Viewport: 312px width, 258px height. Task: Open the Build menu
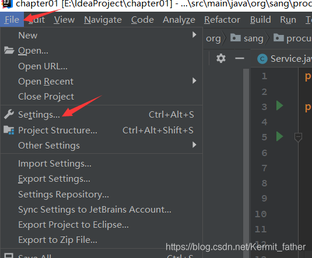tap(260, 20)
